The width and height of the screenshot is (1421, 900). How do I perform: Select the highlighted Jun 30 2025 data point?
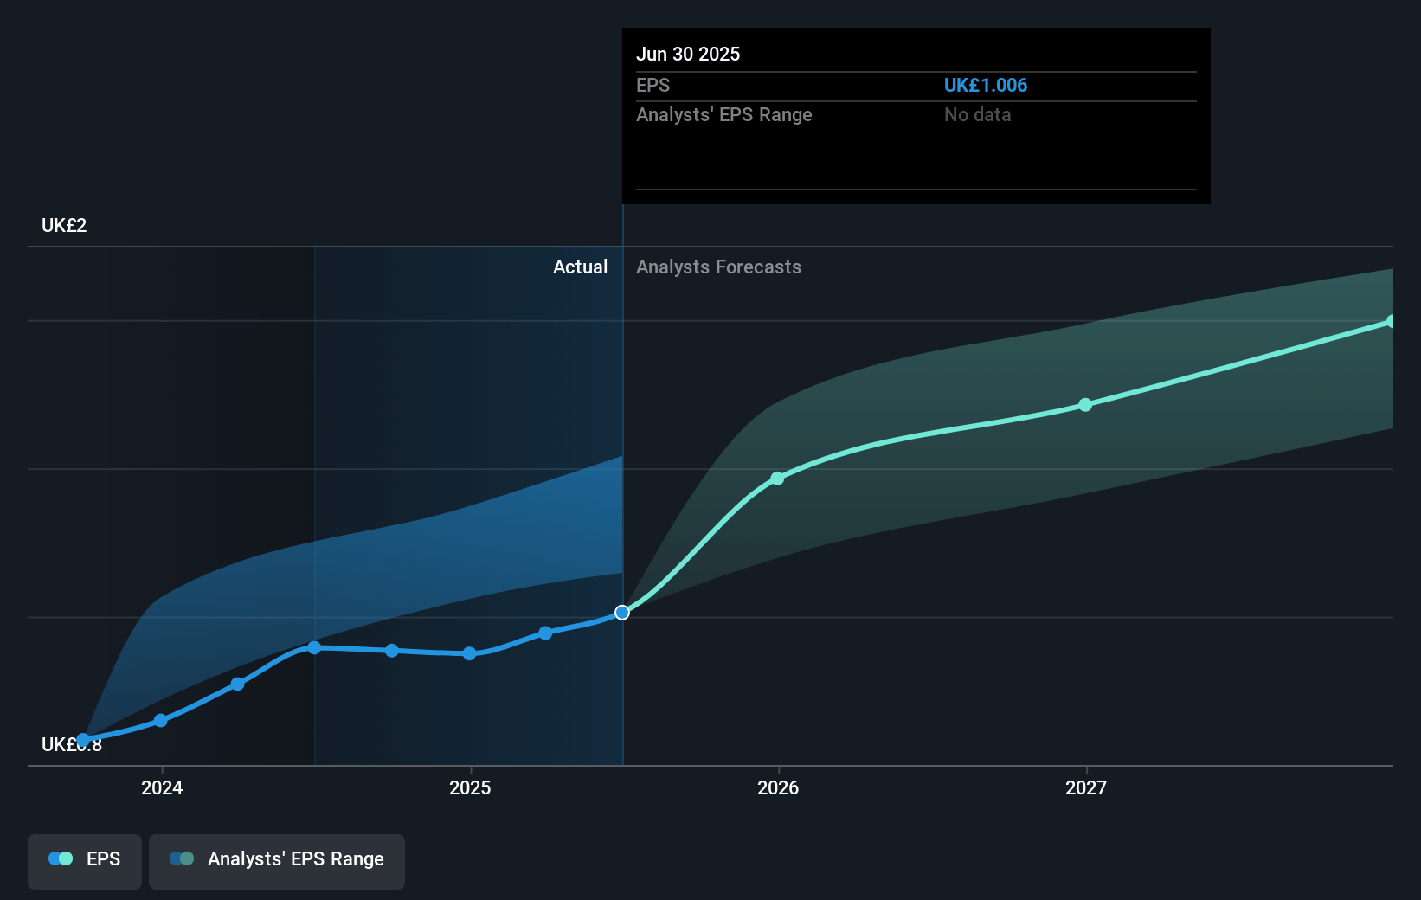coord(622,613)
